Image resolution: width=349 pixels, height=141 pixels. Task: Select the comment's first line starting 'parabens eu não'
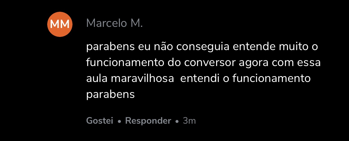pos(202,47)
